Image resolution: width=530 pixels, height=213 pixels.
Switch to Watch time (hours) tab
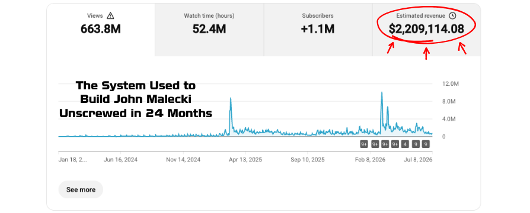coord(209,30)
